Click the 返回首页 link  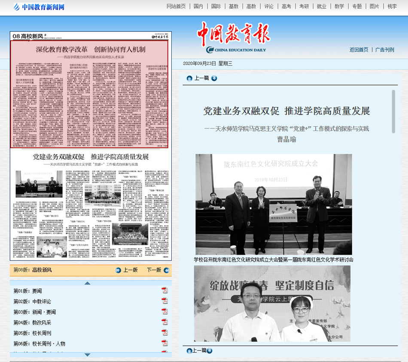click(x=359, y=50)
